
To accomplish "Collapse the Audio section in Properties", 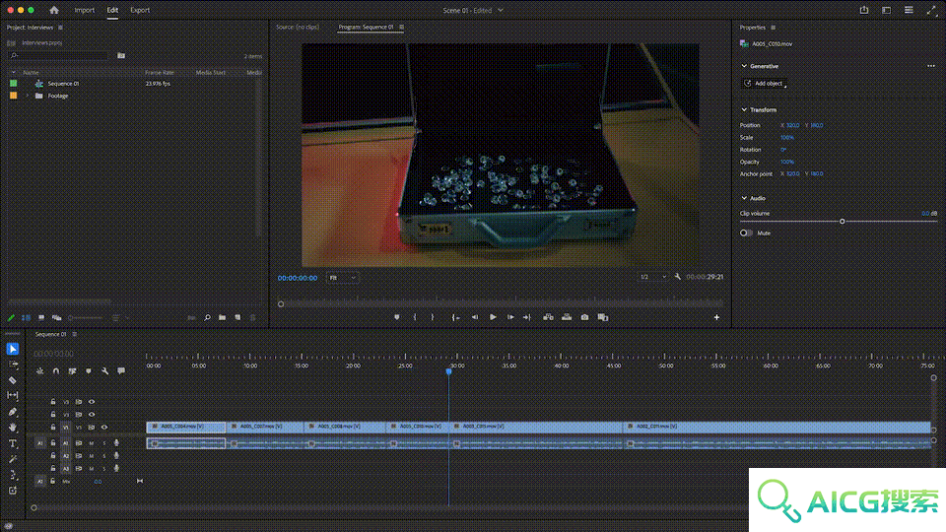I will 744,198.
